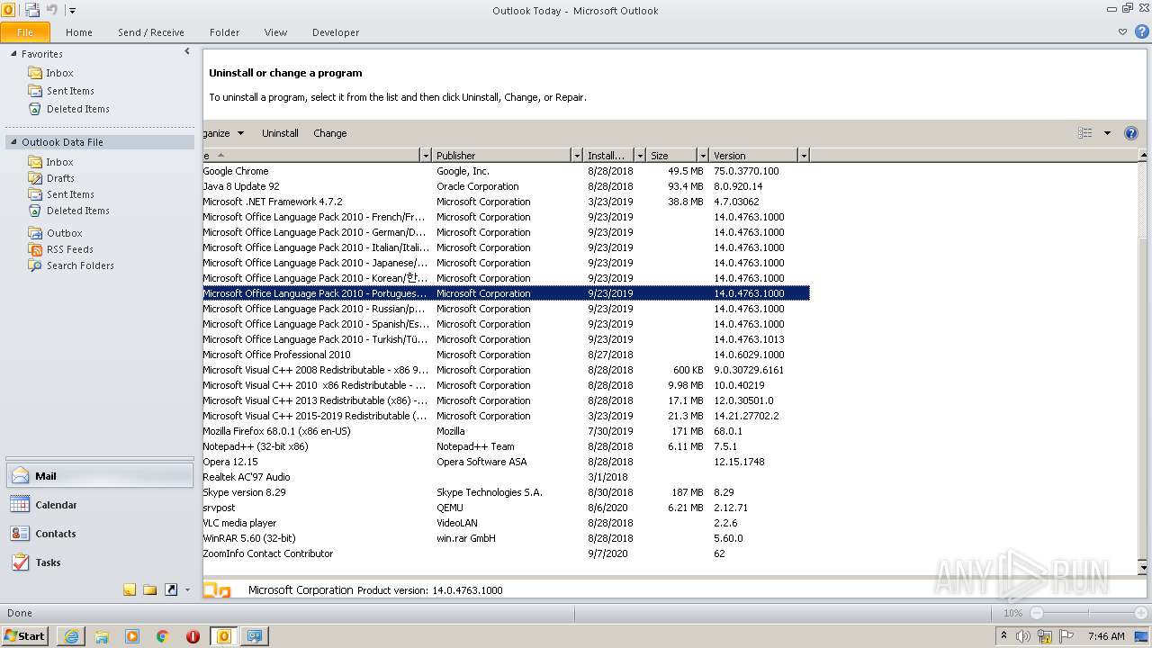The height and width of the screenshot is (648, 1152).
Task: Switch to the Folder tab
Action: (x=225, y=31)
